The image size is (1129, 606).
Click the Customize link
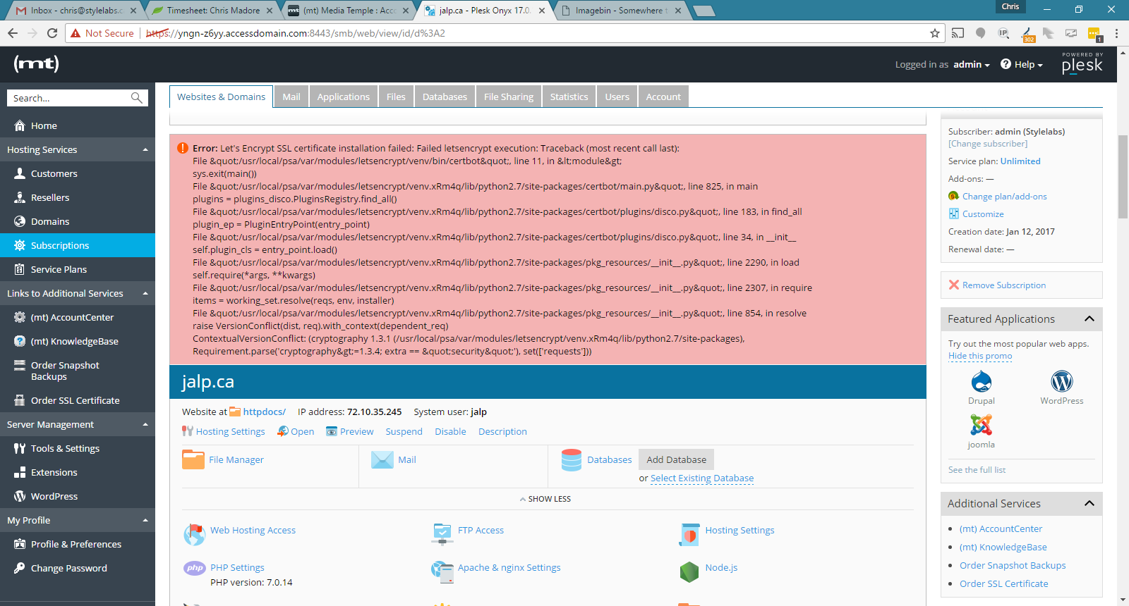983,214
